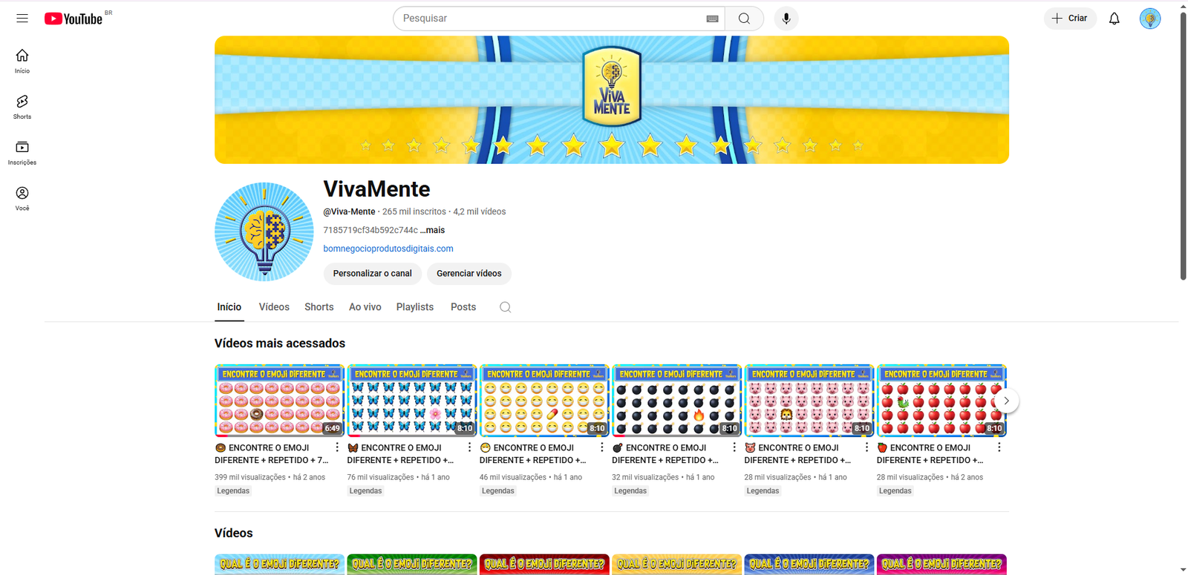This screenshot has width=1188, height=575.
Task: Click Personalizar o canal button
Action: point(372,274)
